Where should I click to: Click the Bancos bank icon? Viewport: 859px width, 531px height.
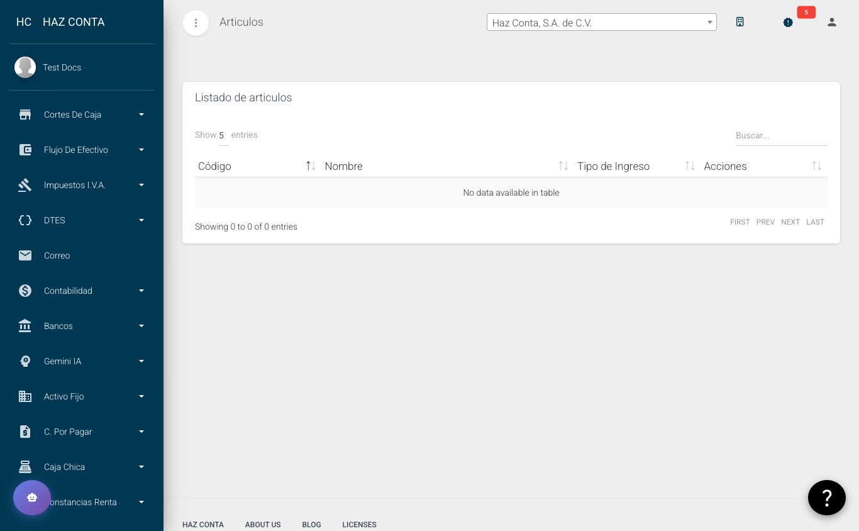coord(25,326)
